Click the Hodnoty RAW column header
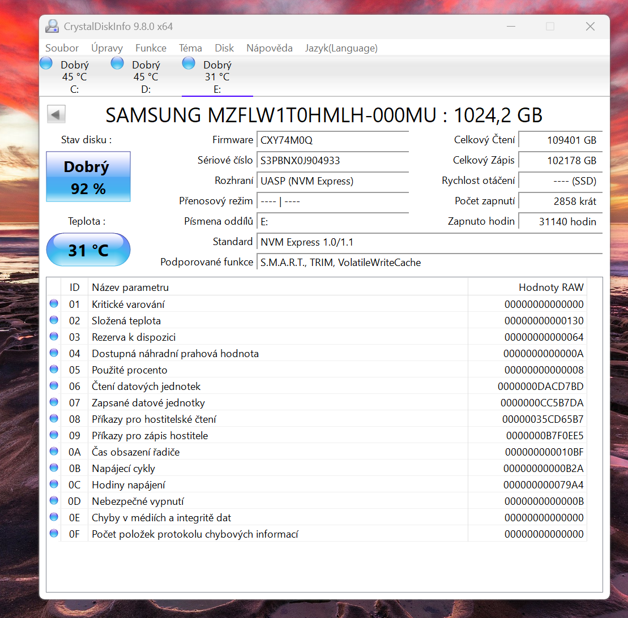Image resolution: width=628 pixels, height=618 pixels. tap(527, 287)
